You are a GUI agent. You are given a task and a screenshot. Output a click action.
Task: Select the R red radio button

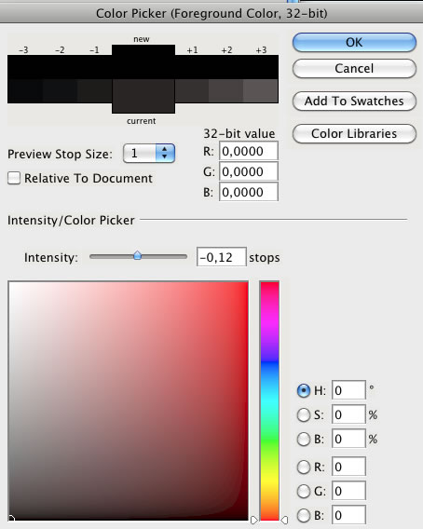(303, 467)
